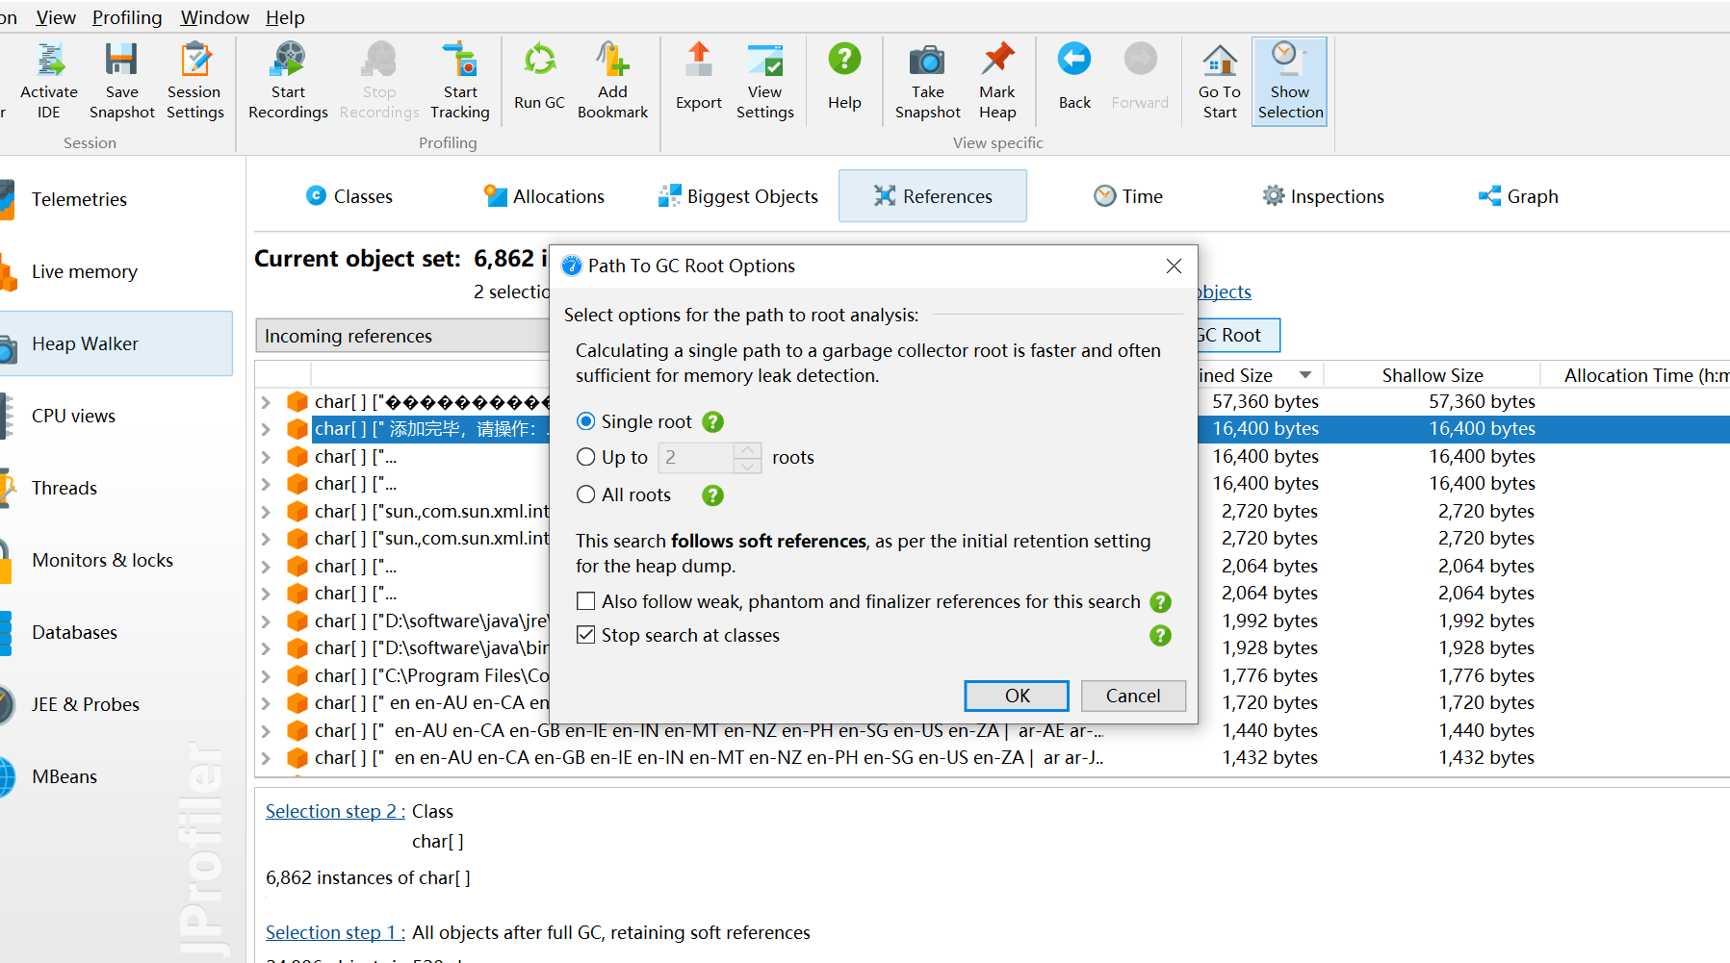Click the Add Bookmark icon
The width and height of the screenshot is (1730, 963).
click(x=612, y=61)
